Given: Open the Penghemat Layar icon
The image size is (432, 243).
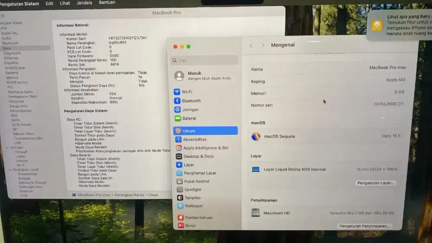Looking at the screenshot, I should click(x=179, y=173).
